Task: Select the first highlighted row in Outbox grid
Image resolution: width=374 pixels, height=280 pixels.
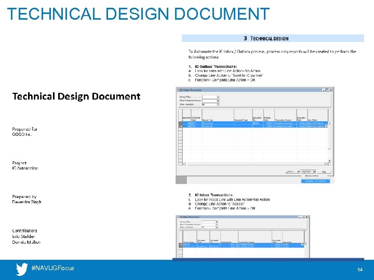Action: pyautogui.click(x=255, y=123)
